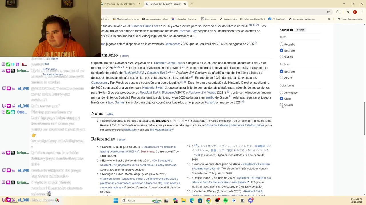Open the Fortnite link
This screenshot has height=205, width=366.
pyautogui.click(x=210, y=102)
